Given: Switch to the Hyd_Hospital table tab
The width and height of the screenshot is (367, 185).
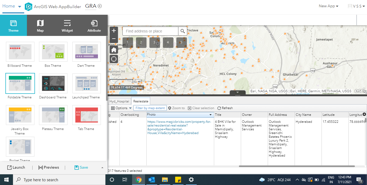Looking at the screenshot, I should (119, 101).
